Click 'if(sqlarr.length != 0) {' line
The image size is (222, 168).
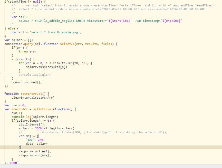[33, 121]
